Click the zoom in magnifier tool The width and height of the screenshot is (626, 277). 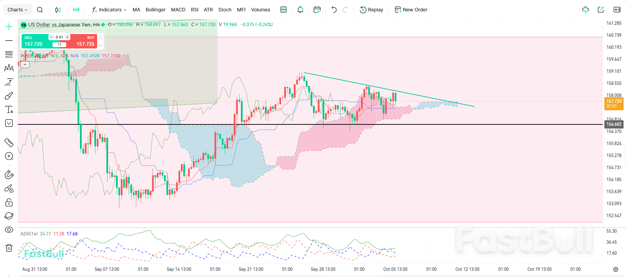[9, 156]
